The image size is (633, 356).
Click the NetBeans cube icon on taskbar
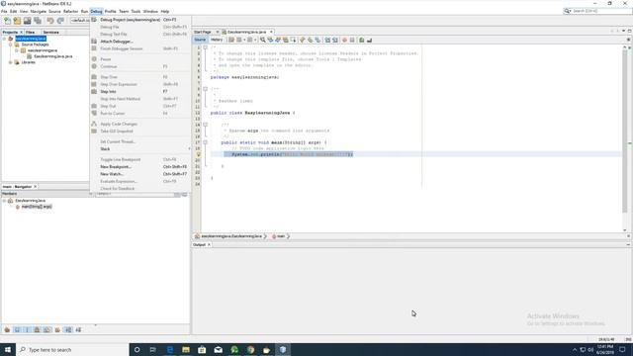click(283, 349)
